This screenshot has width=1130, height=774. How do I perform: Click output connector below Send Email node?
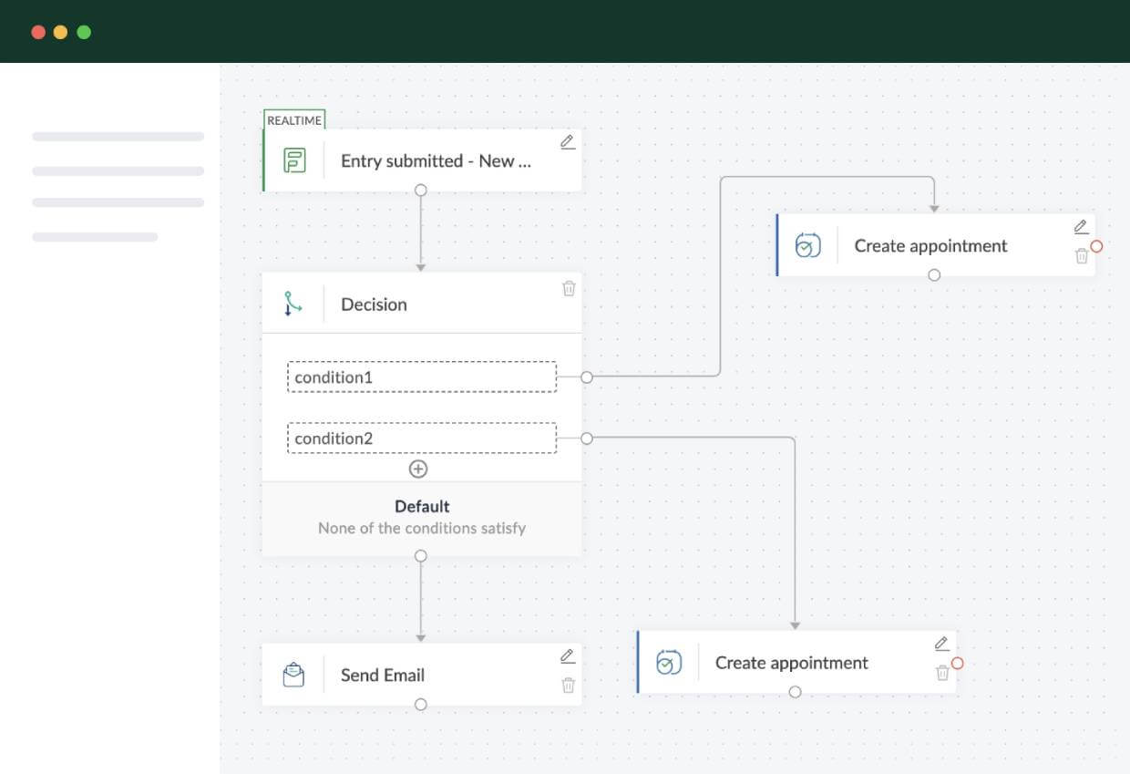point(421,705)
